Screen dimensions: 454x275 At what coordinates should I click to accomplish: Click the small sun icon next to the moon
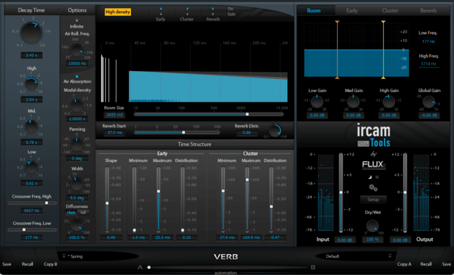tap(377, 177)
